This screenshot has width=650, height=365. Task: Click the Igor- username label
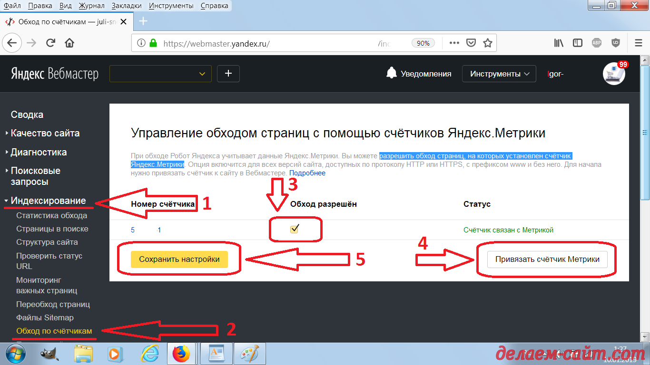pyautogui.click(x=556, y=74)
